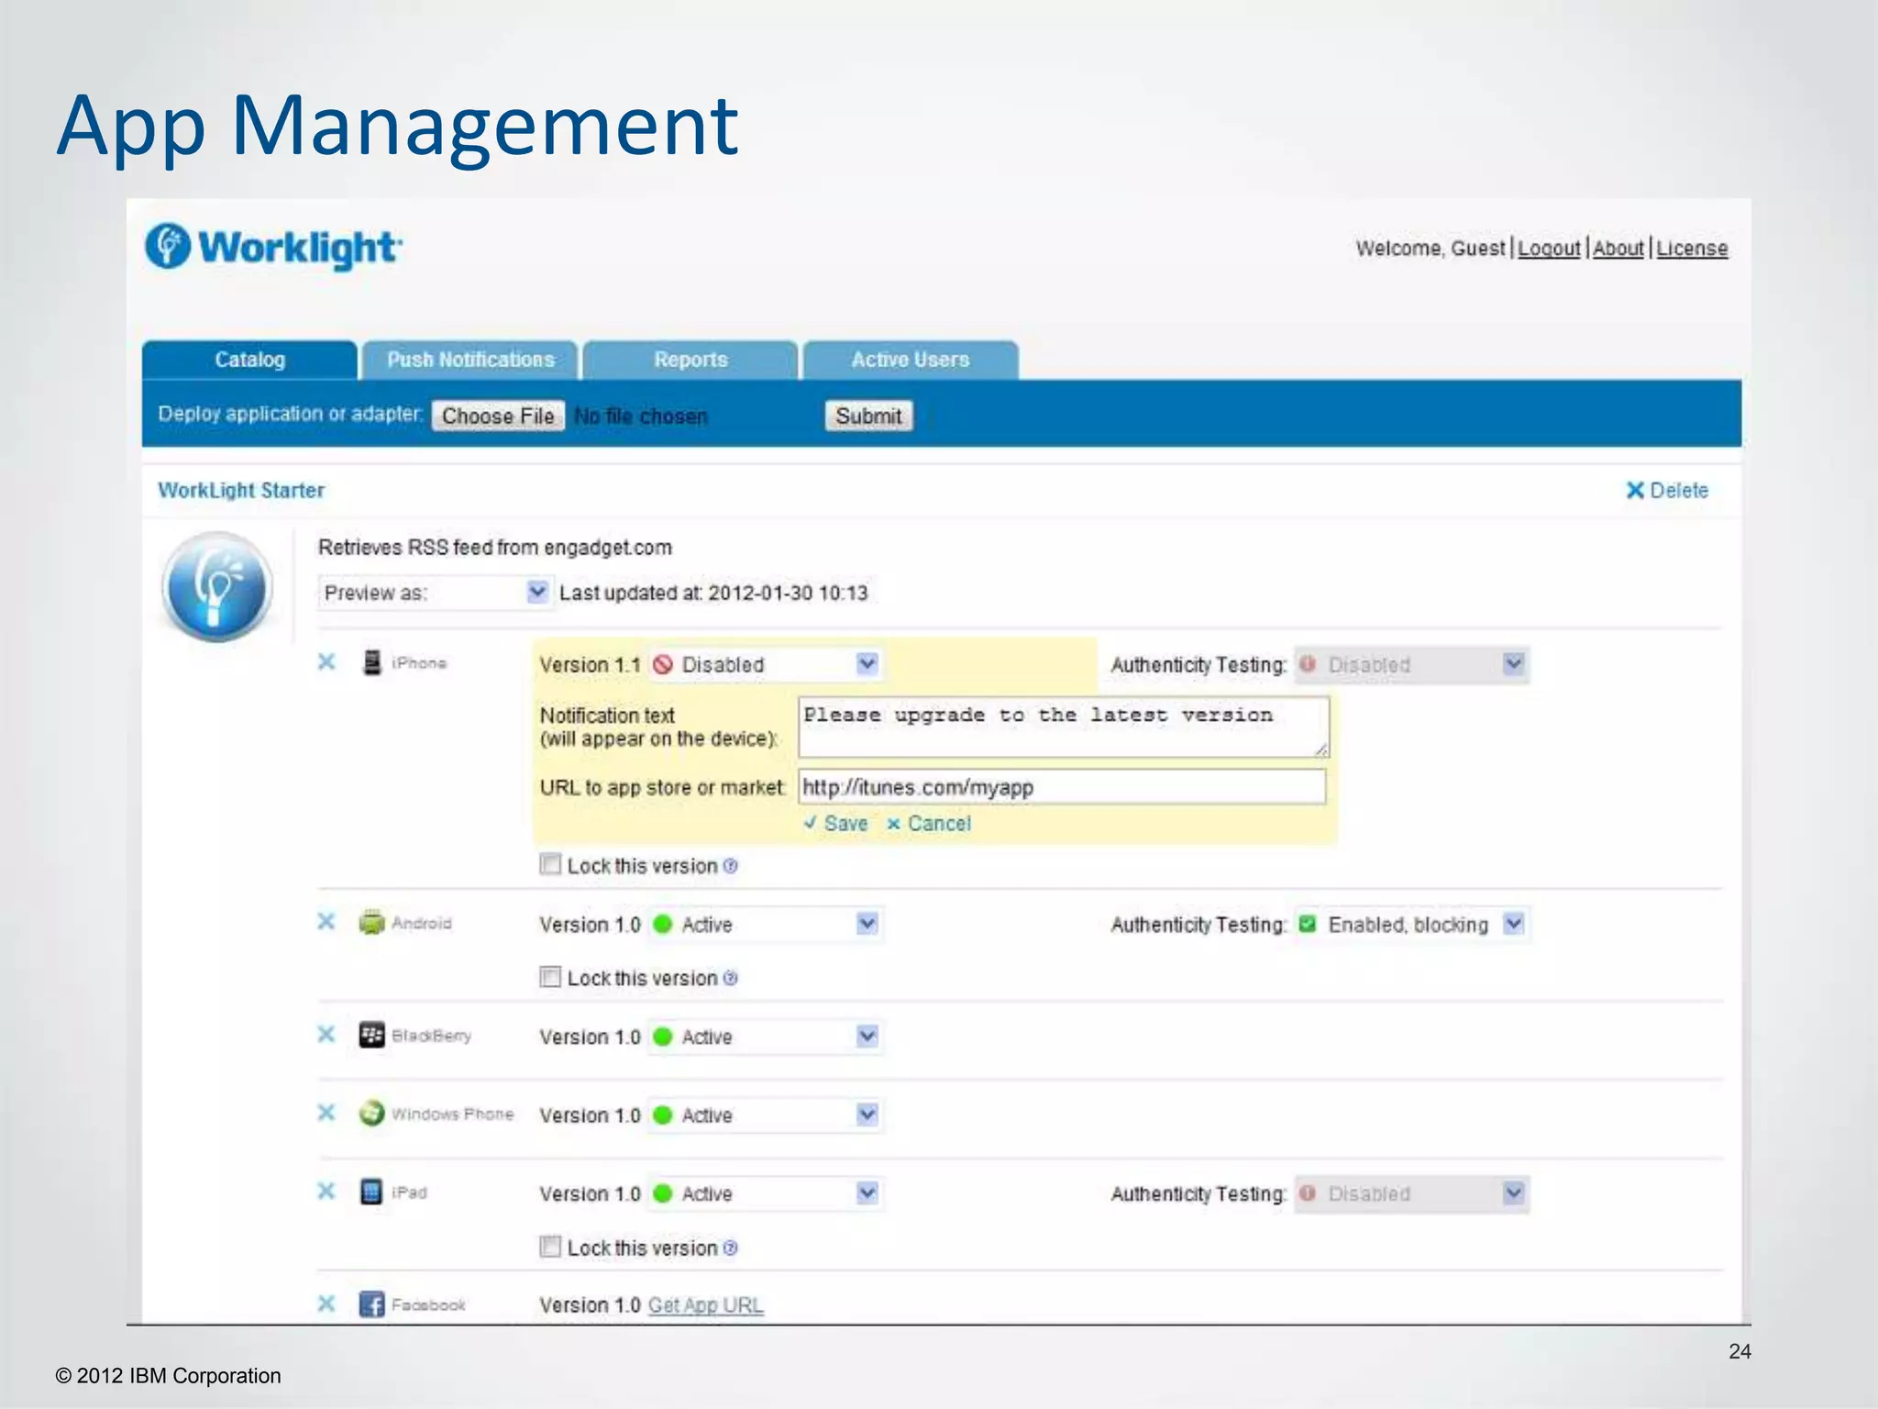
Task: Open Android Authenticity Testing dropdown
Action: [1411, 924]
